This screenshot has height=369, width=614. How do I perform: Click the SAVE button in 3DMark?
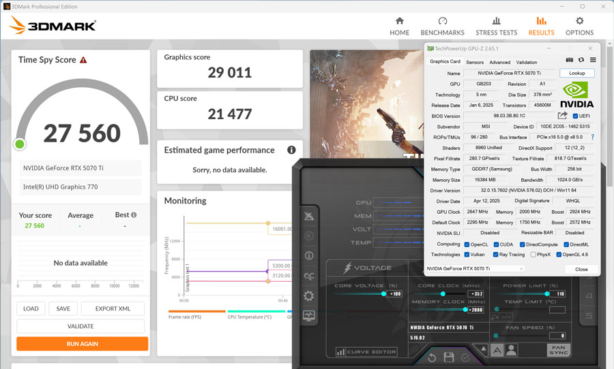click(x=63, y=308)
